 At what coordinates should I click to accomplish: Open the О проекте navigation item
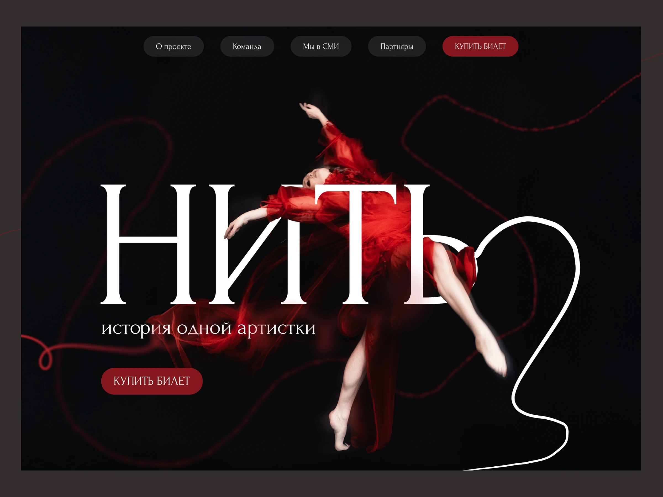click(x=173, y=46)
